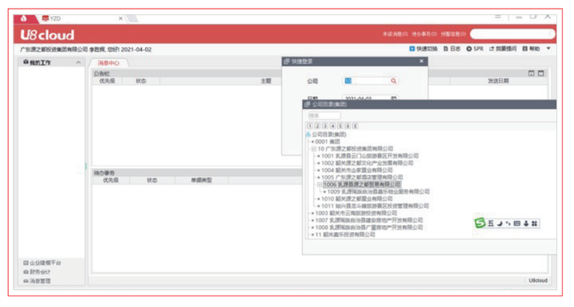Switch to the 消息中心 tab

pyautogui.click(x=108, y=63)
